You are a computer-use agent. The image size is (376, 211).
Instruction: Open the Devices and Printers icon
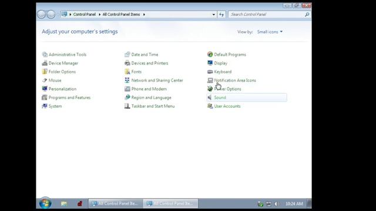[x=127, y=63]
